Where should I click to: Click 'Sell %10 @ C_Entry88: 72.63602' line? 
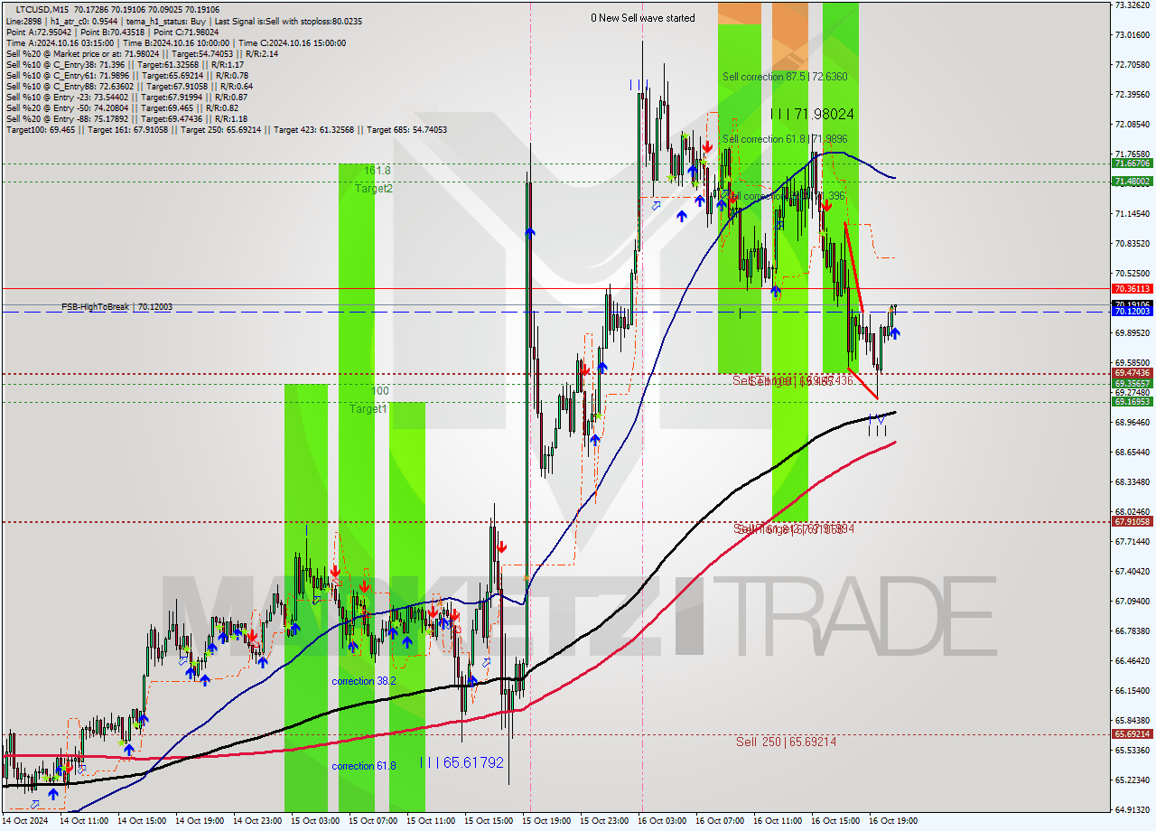coord(129,87)
